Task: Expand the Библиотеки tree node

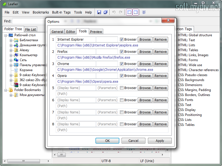Action: click(11, 40)
